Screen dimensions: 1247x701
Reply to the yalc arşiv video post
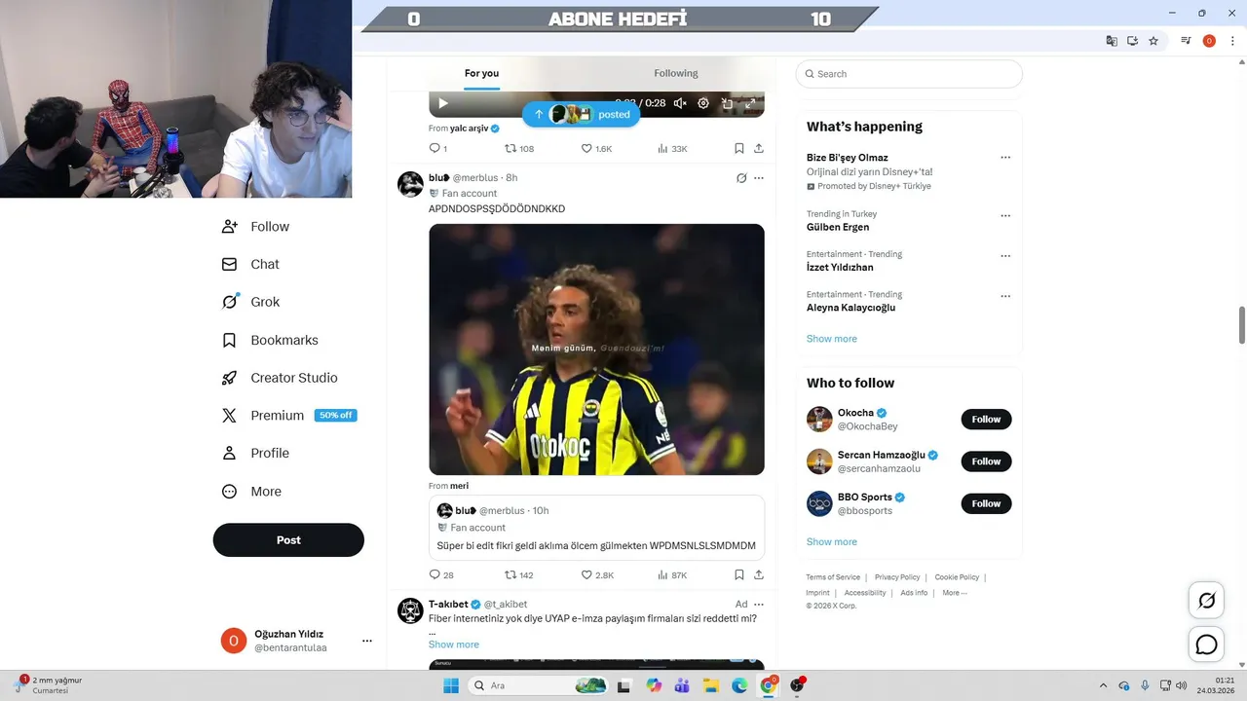point(437,149)
